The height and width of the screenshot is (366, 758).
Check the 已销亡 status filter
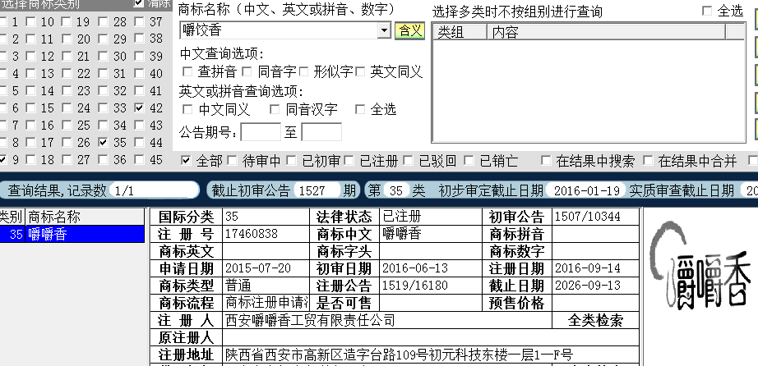click(468, 161)
